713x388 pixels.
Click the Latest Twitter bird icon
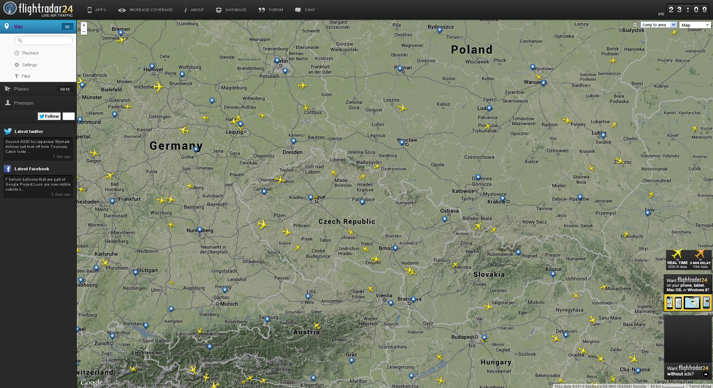coord(8,131)
